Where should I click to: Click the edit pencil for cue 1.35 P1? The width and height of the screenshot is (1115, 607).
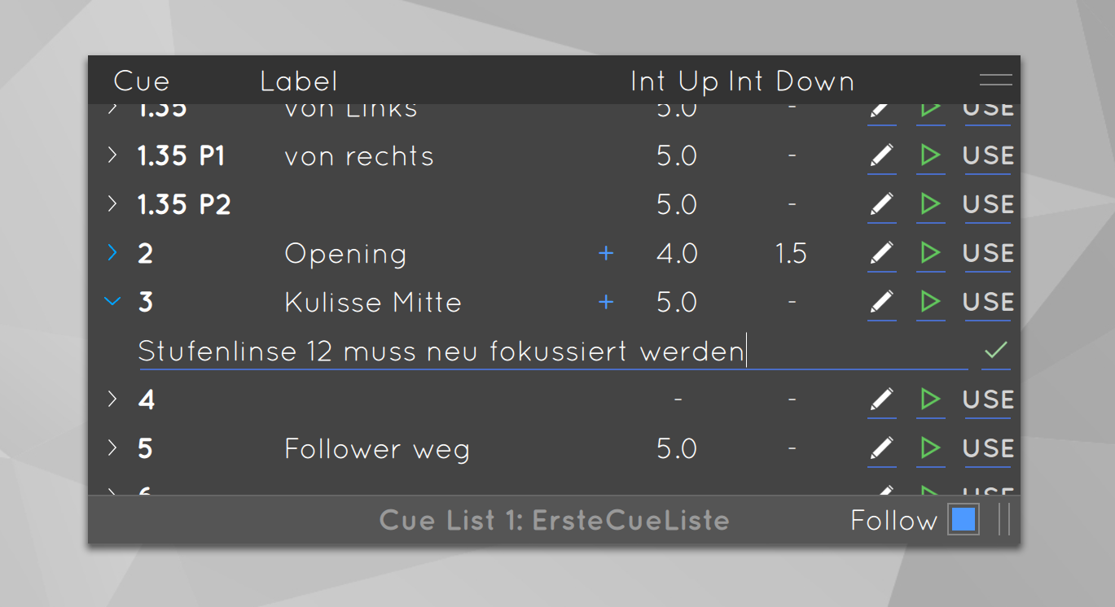tap(882, 155)
